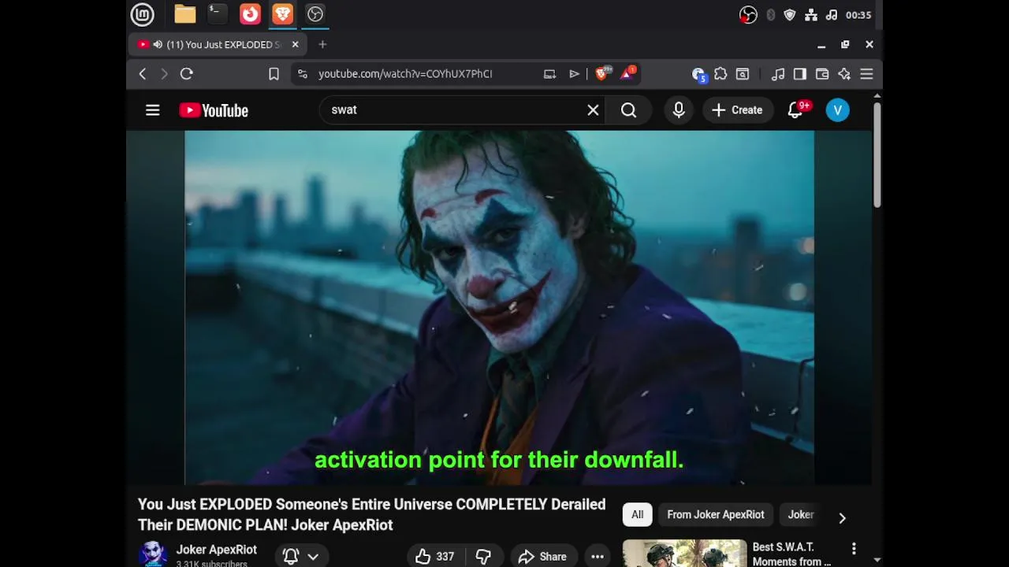Switch to OBS Studio in taskbar
This screenshot has width=1009, height=567.
315,14
